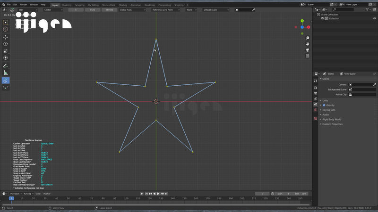Select the Move tool
This screenshot has width=378, height=212.
click(x=6, y=37)
